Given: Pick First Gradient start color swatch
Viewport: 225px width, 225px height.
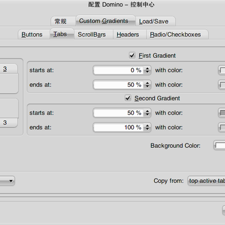Looking at the screenshot, I should 222,70.
